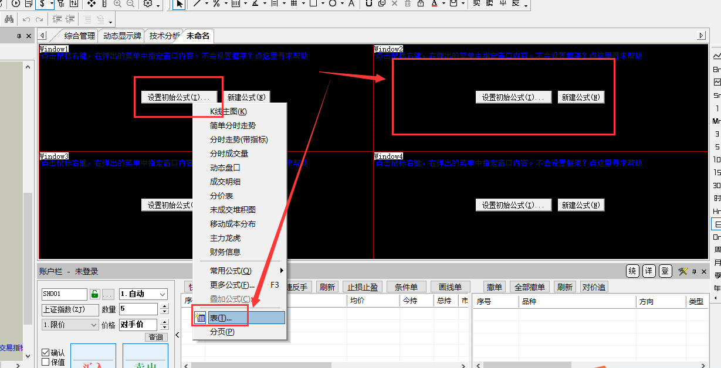This screenshot has width=721, height=368.
Task: Open dropdown arrow next to line tool
Action: [207, 4]
